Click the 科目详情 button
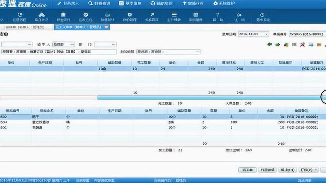The image size is (326, 183). point(267,170)
